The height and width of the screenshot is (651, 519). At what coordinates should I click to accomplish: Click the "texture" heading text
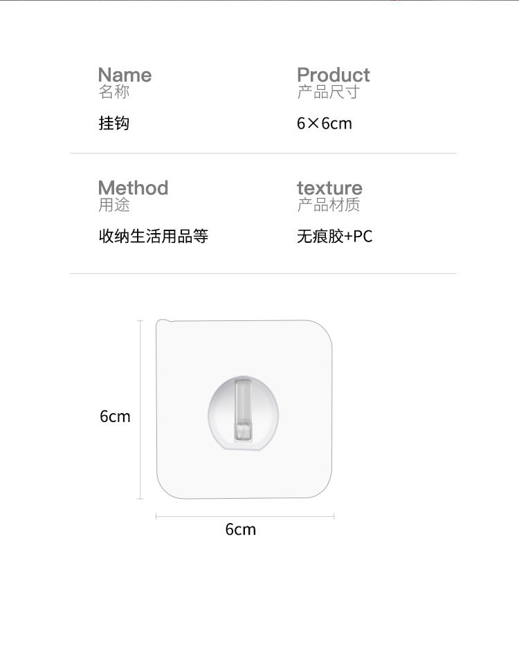point(329,188)
